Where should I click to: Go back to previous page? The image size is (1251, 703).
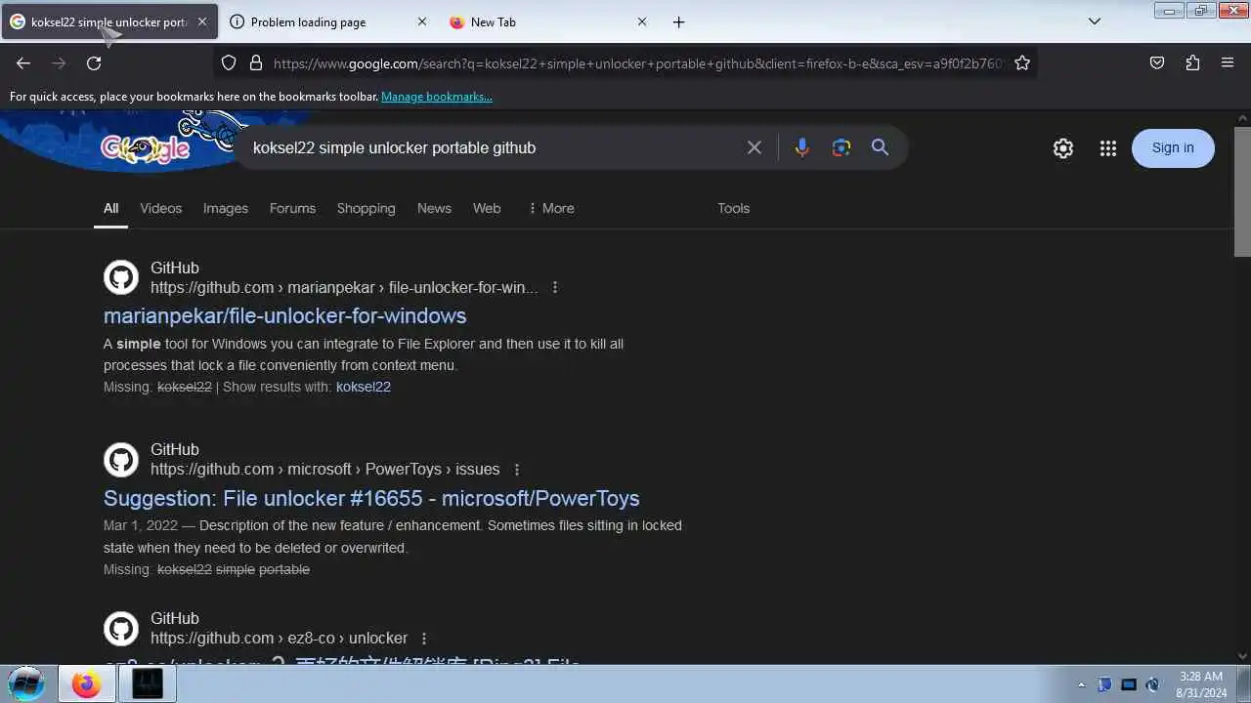(x=23, y=62)
